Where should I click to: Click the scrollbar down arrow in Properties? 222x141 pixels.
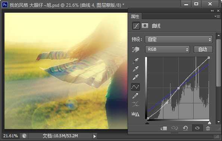coord(219,122)
